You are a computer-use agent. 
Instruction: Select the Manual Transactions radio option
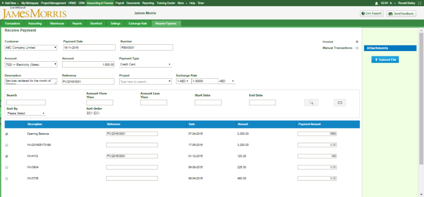tap(357, 48)
